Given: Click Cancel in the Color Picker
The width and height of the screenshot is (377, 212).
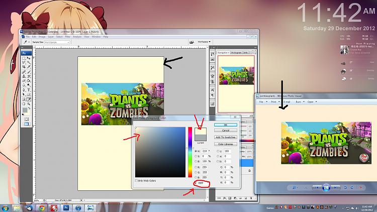Looking at the screenshot, I should [226, 131].
